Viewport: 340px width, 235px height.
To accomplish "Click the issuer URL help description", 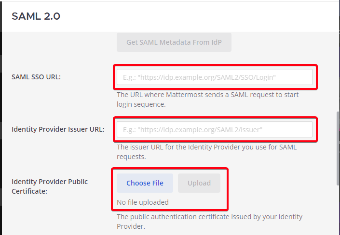I will click(x=206, y=152).
